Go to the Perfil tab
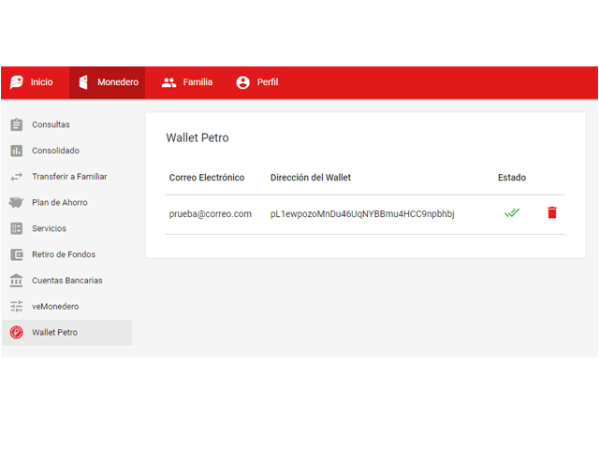599x449 pixels. [x=257, y=82]
